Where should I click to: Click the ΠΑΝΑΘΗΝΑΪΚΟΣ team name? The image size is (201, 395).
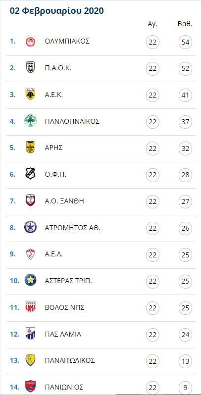pyautogui.click(x=72, y=121)
